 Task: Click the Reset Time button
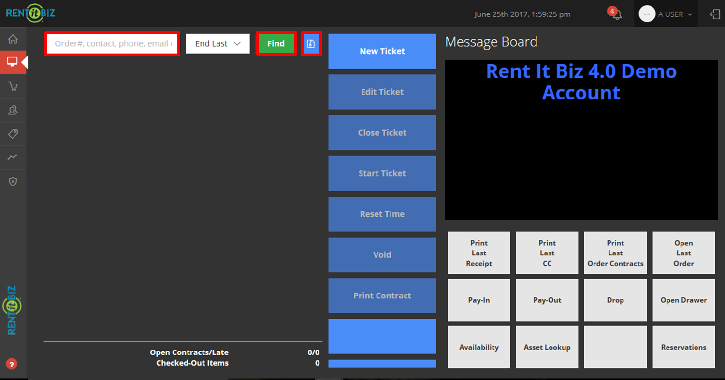click(382, 214)
